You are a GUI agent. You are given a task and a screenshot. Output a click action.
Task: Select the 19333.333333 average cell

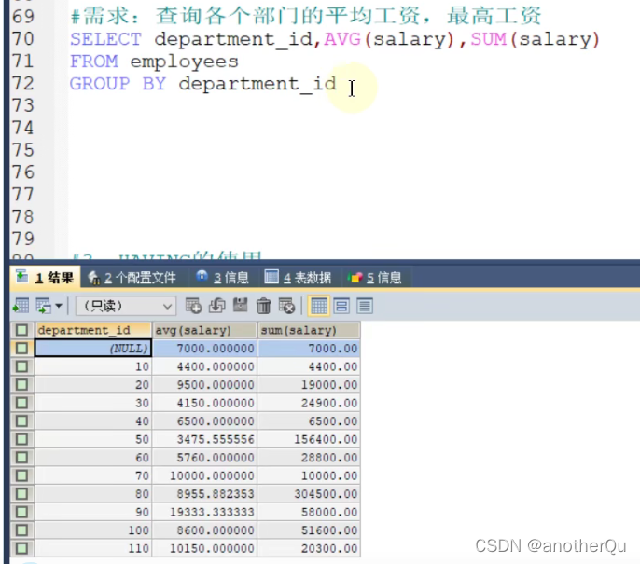click(x=205, y=512)
